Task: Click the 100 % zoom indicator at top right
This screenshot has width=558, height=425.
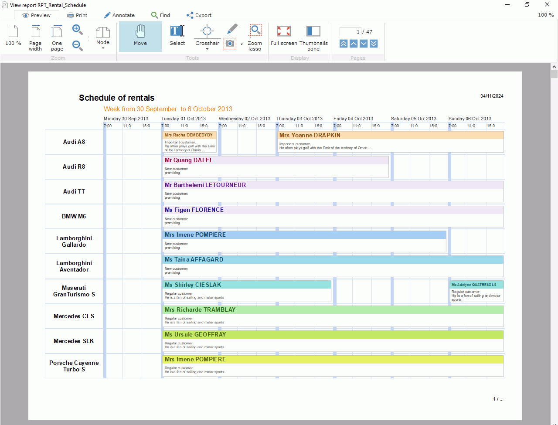Action: pyautogui.click(x=546, y=15)
